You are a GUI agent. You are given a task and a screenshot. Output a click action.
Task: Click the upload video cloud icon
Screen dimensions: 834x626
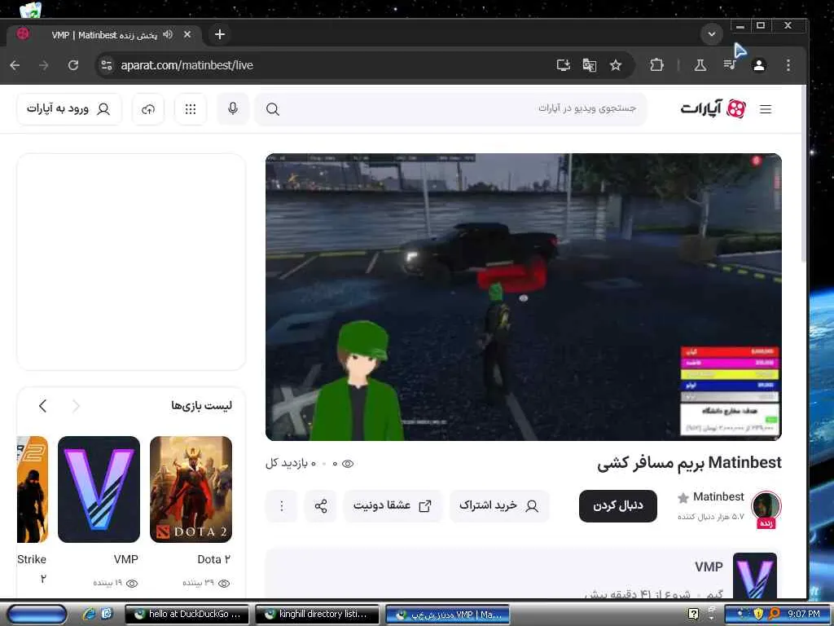click(148, 108)
